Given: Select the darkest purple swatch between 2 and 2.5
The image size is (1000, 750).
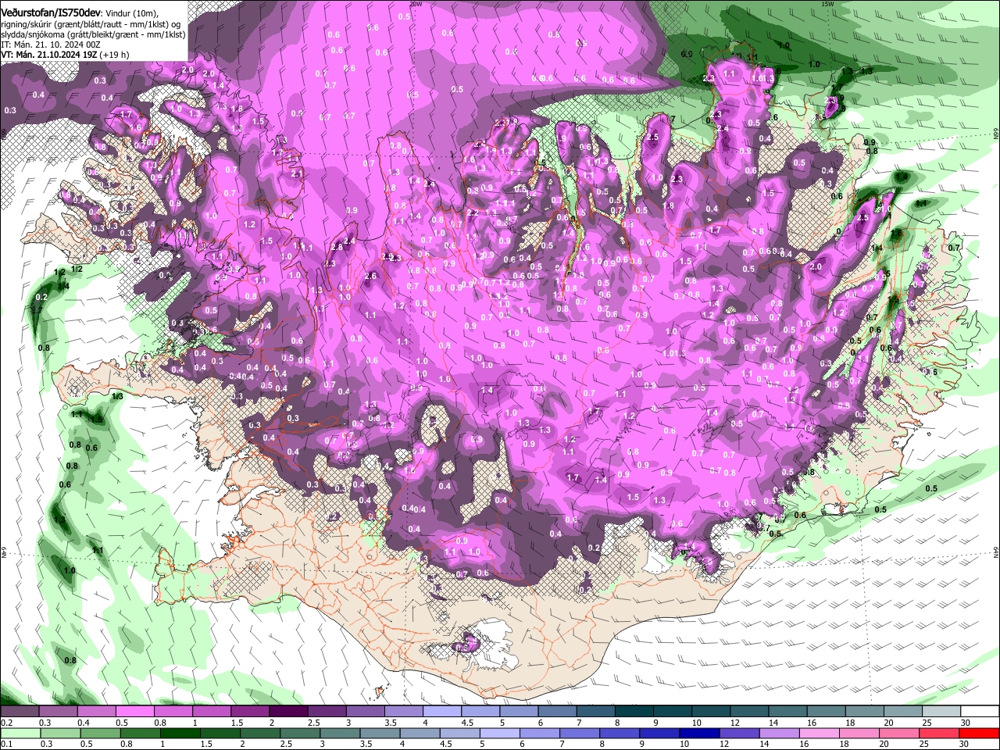Looking at the screenshot, I should 288,712.
